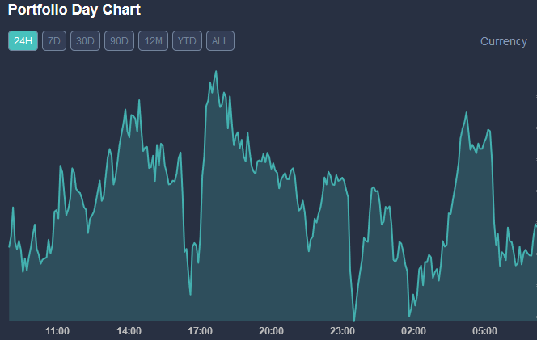Click the lowest dip near 23:00
537x340 pixels.
[353, 320]
